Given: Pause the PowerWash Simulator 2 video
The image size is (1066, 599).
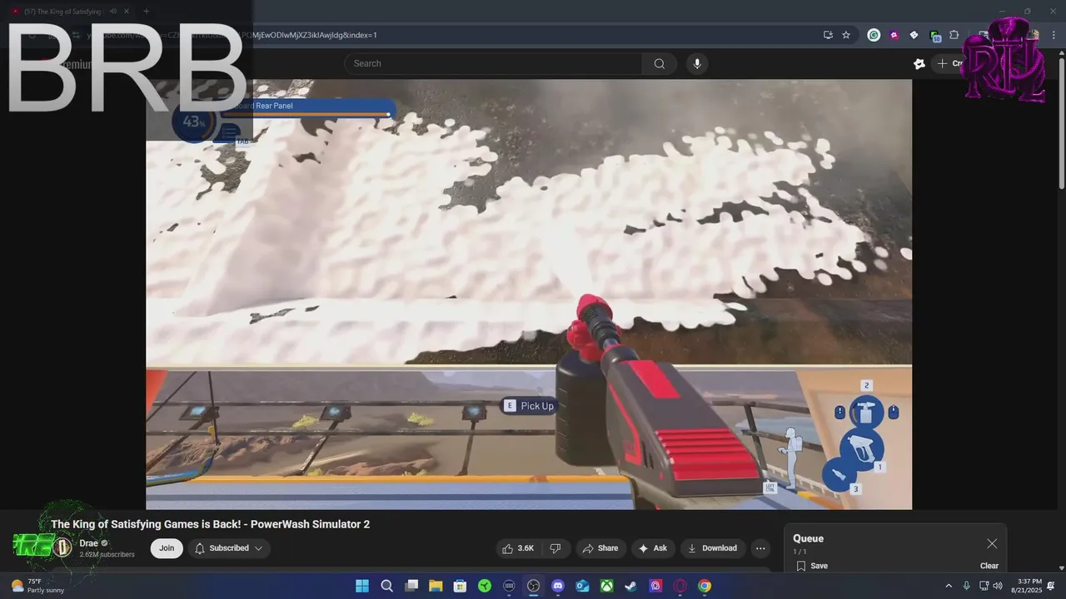Looking at the screenshot, I should coord(529,294).
